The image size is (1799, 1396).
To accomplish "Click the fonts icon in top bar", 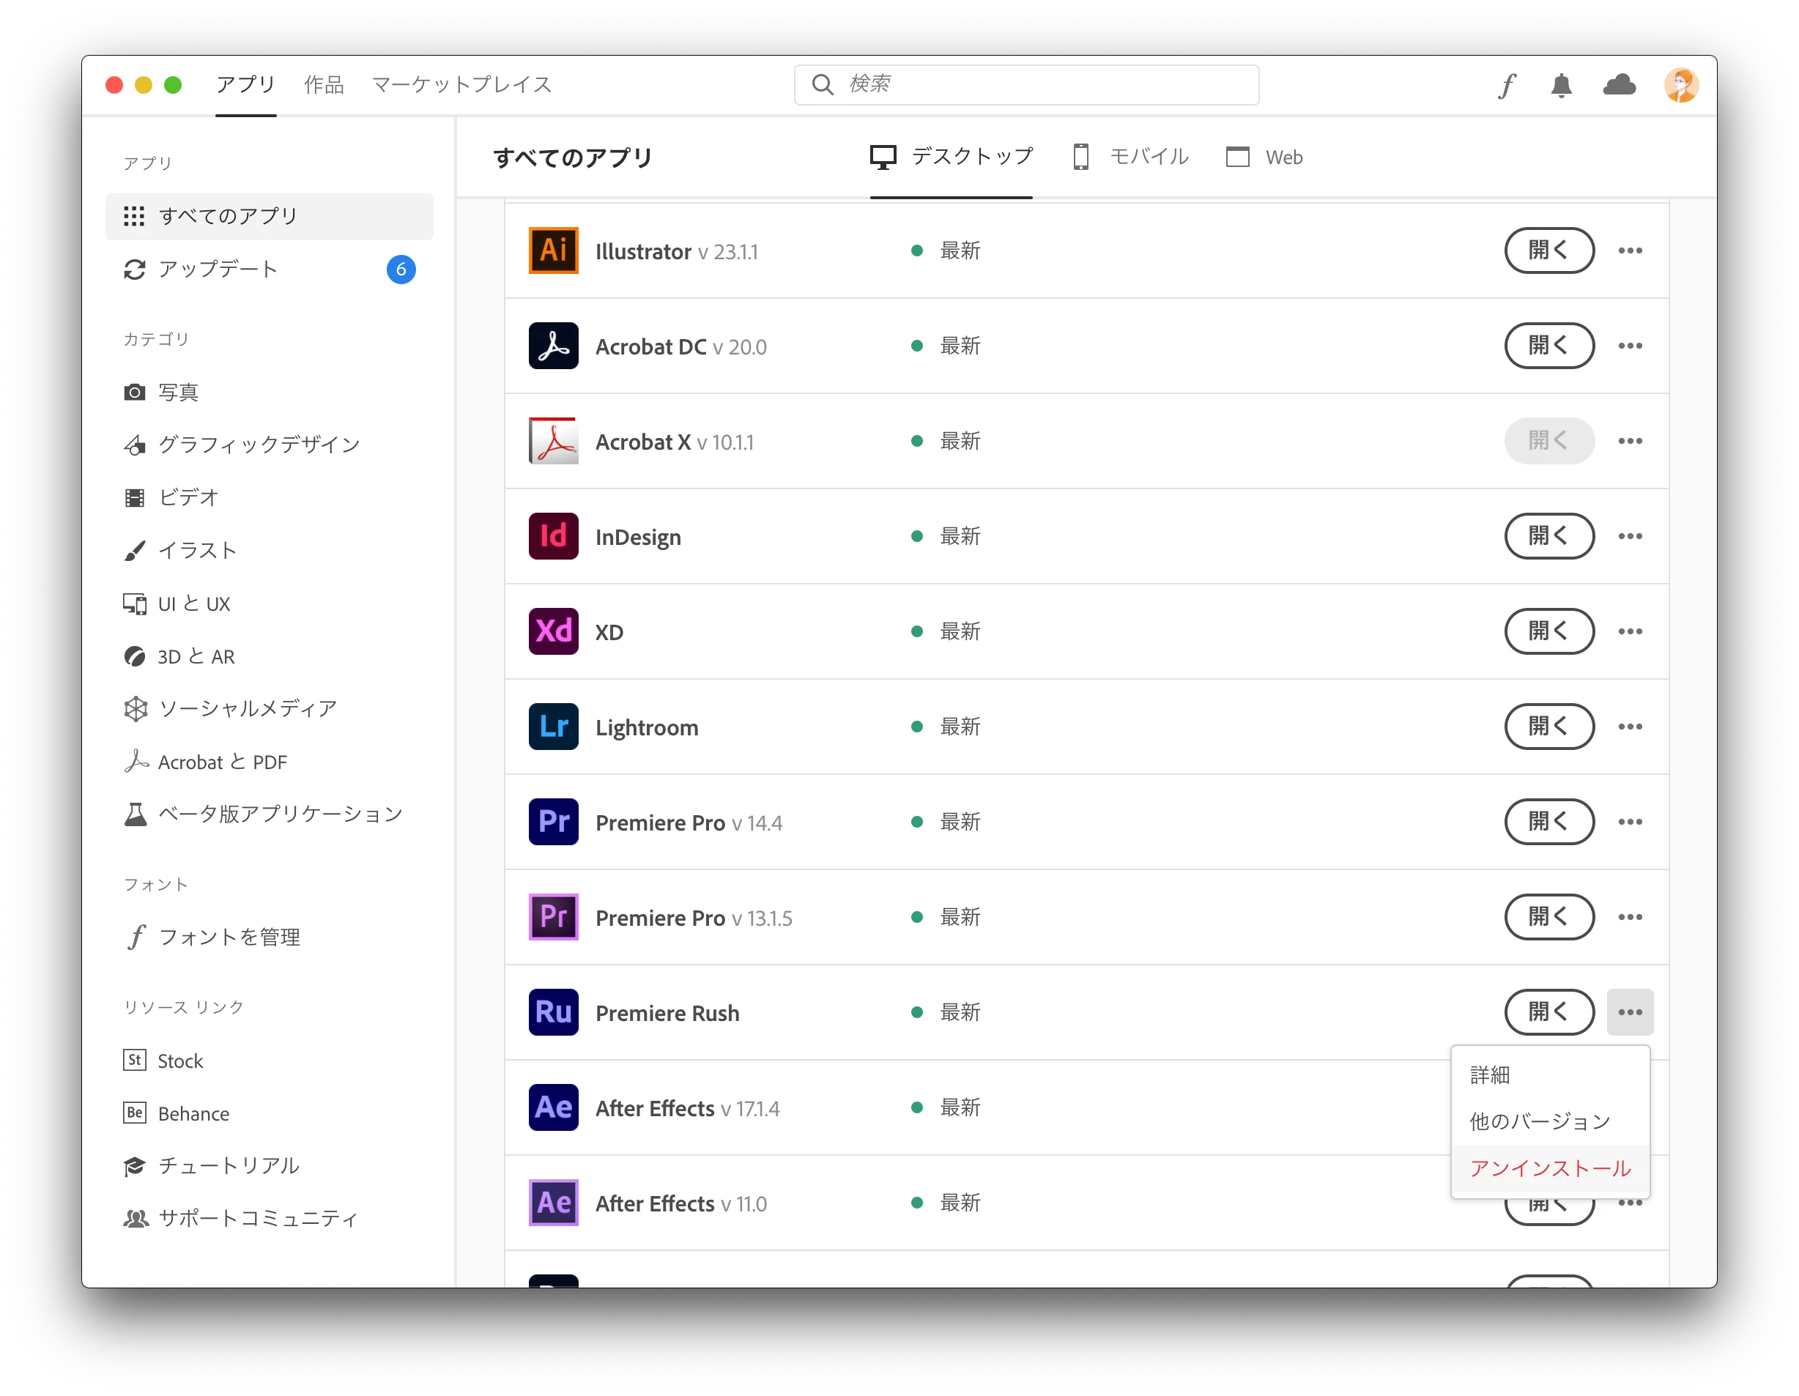I will (x=1507, y=85).
